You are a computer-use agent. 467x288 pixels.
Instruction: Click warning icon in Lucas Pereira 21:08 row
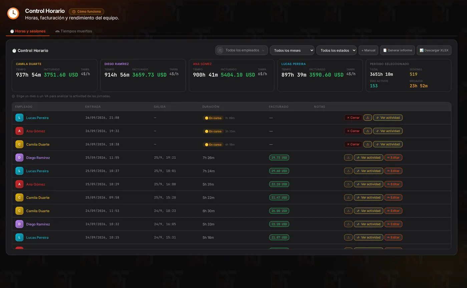click(368, 118)
